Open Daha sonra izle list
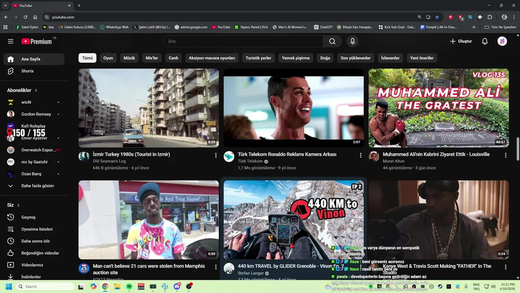 pyautogui.click(x=35, y=241)
